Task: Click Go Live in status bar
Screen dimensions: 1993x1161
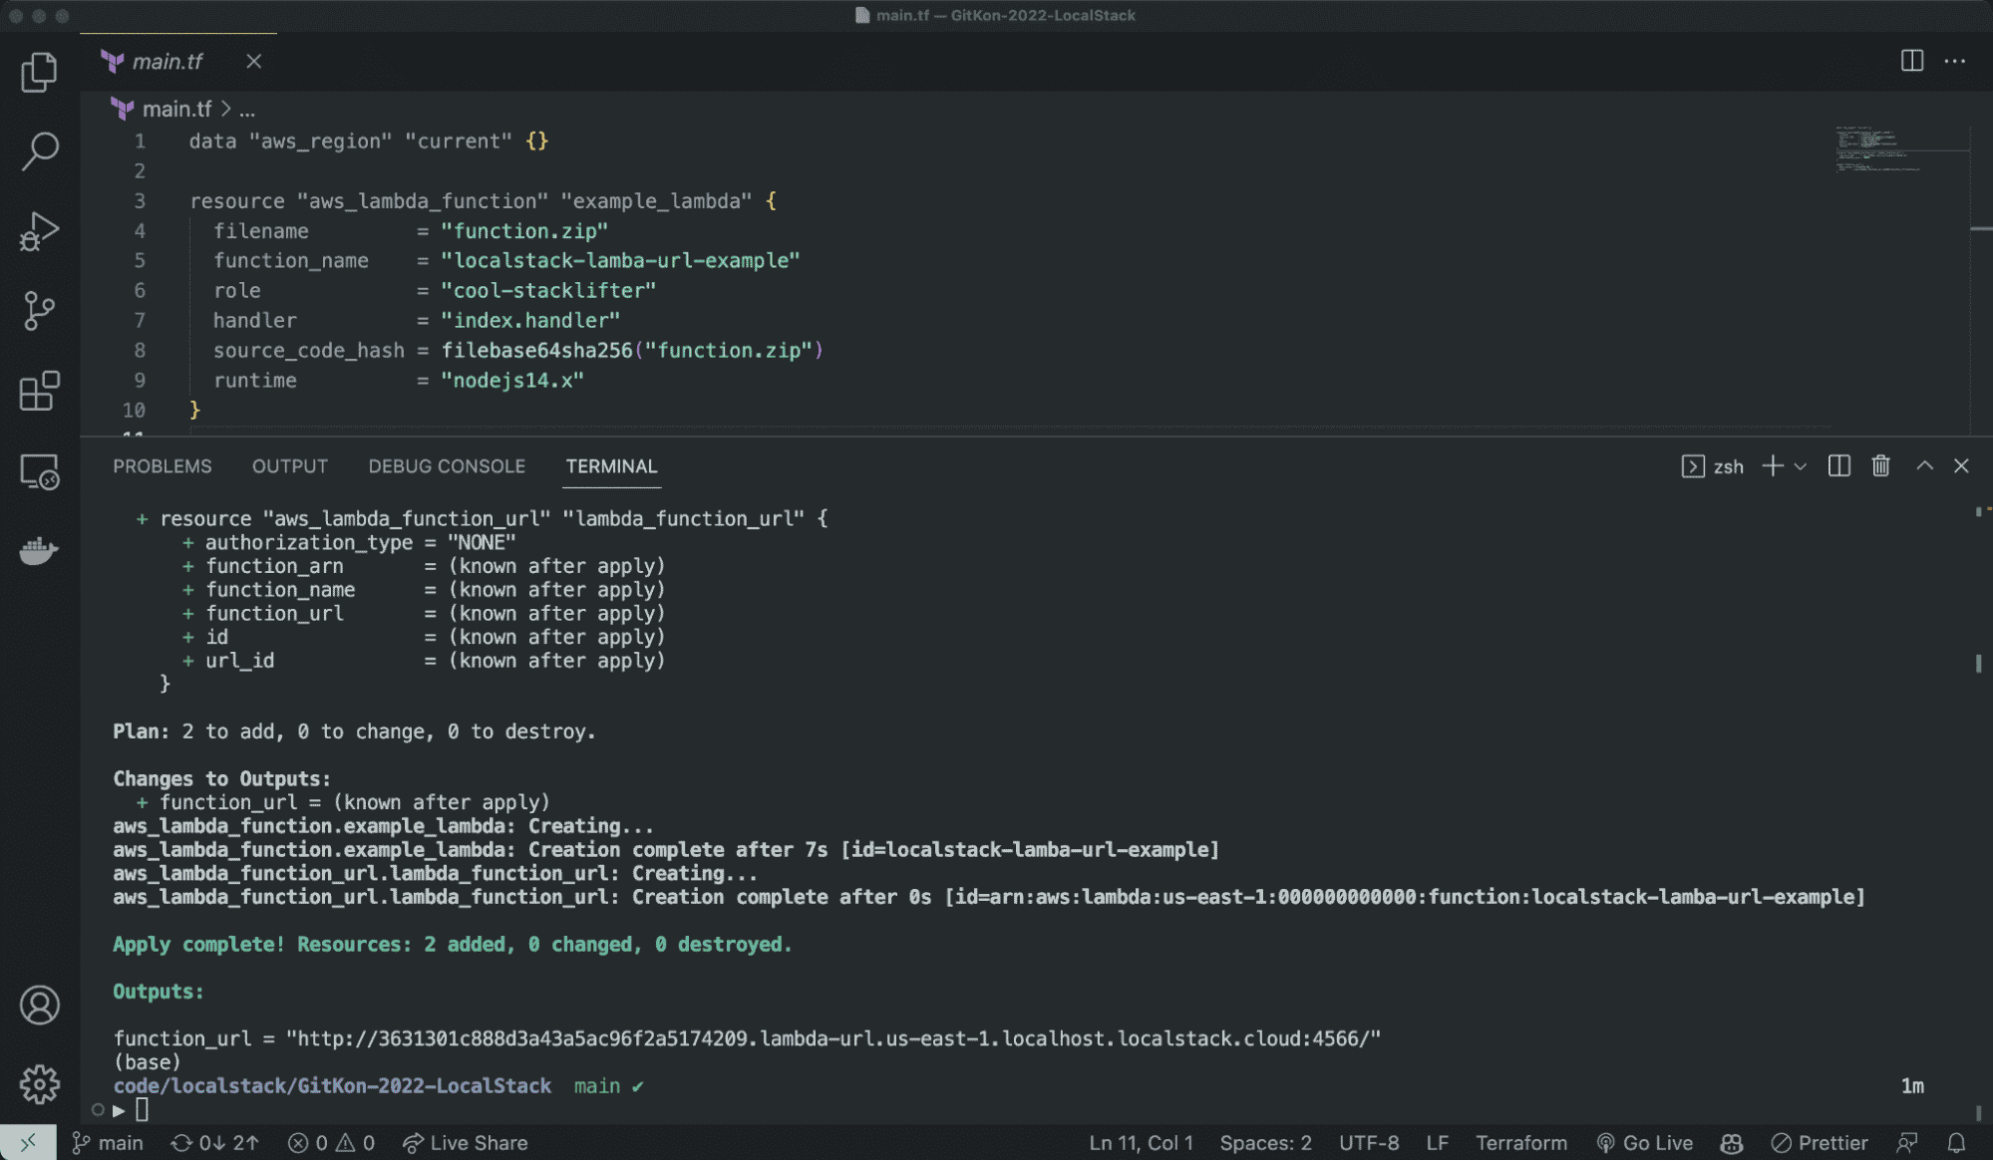Action: [1645, 1143]
